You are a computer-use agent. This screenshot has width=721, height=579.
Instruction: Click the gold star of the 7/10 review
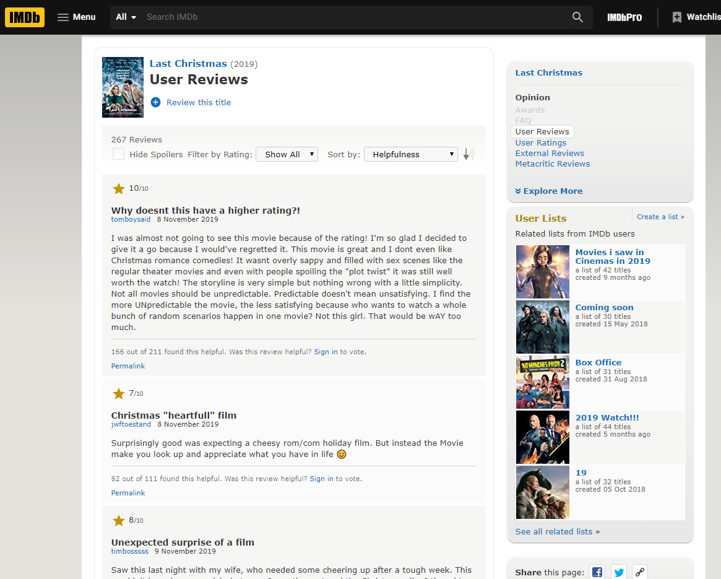119,393
